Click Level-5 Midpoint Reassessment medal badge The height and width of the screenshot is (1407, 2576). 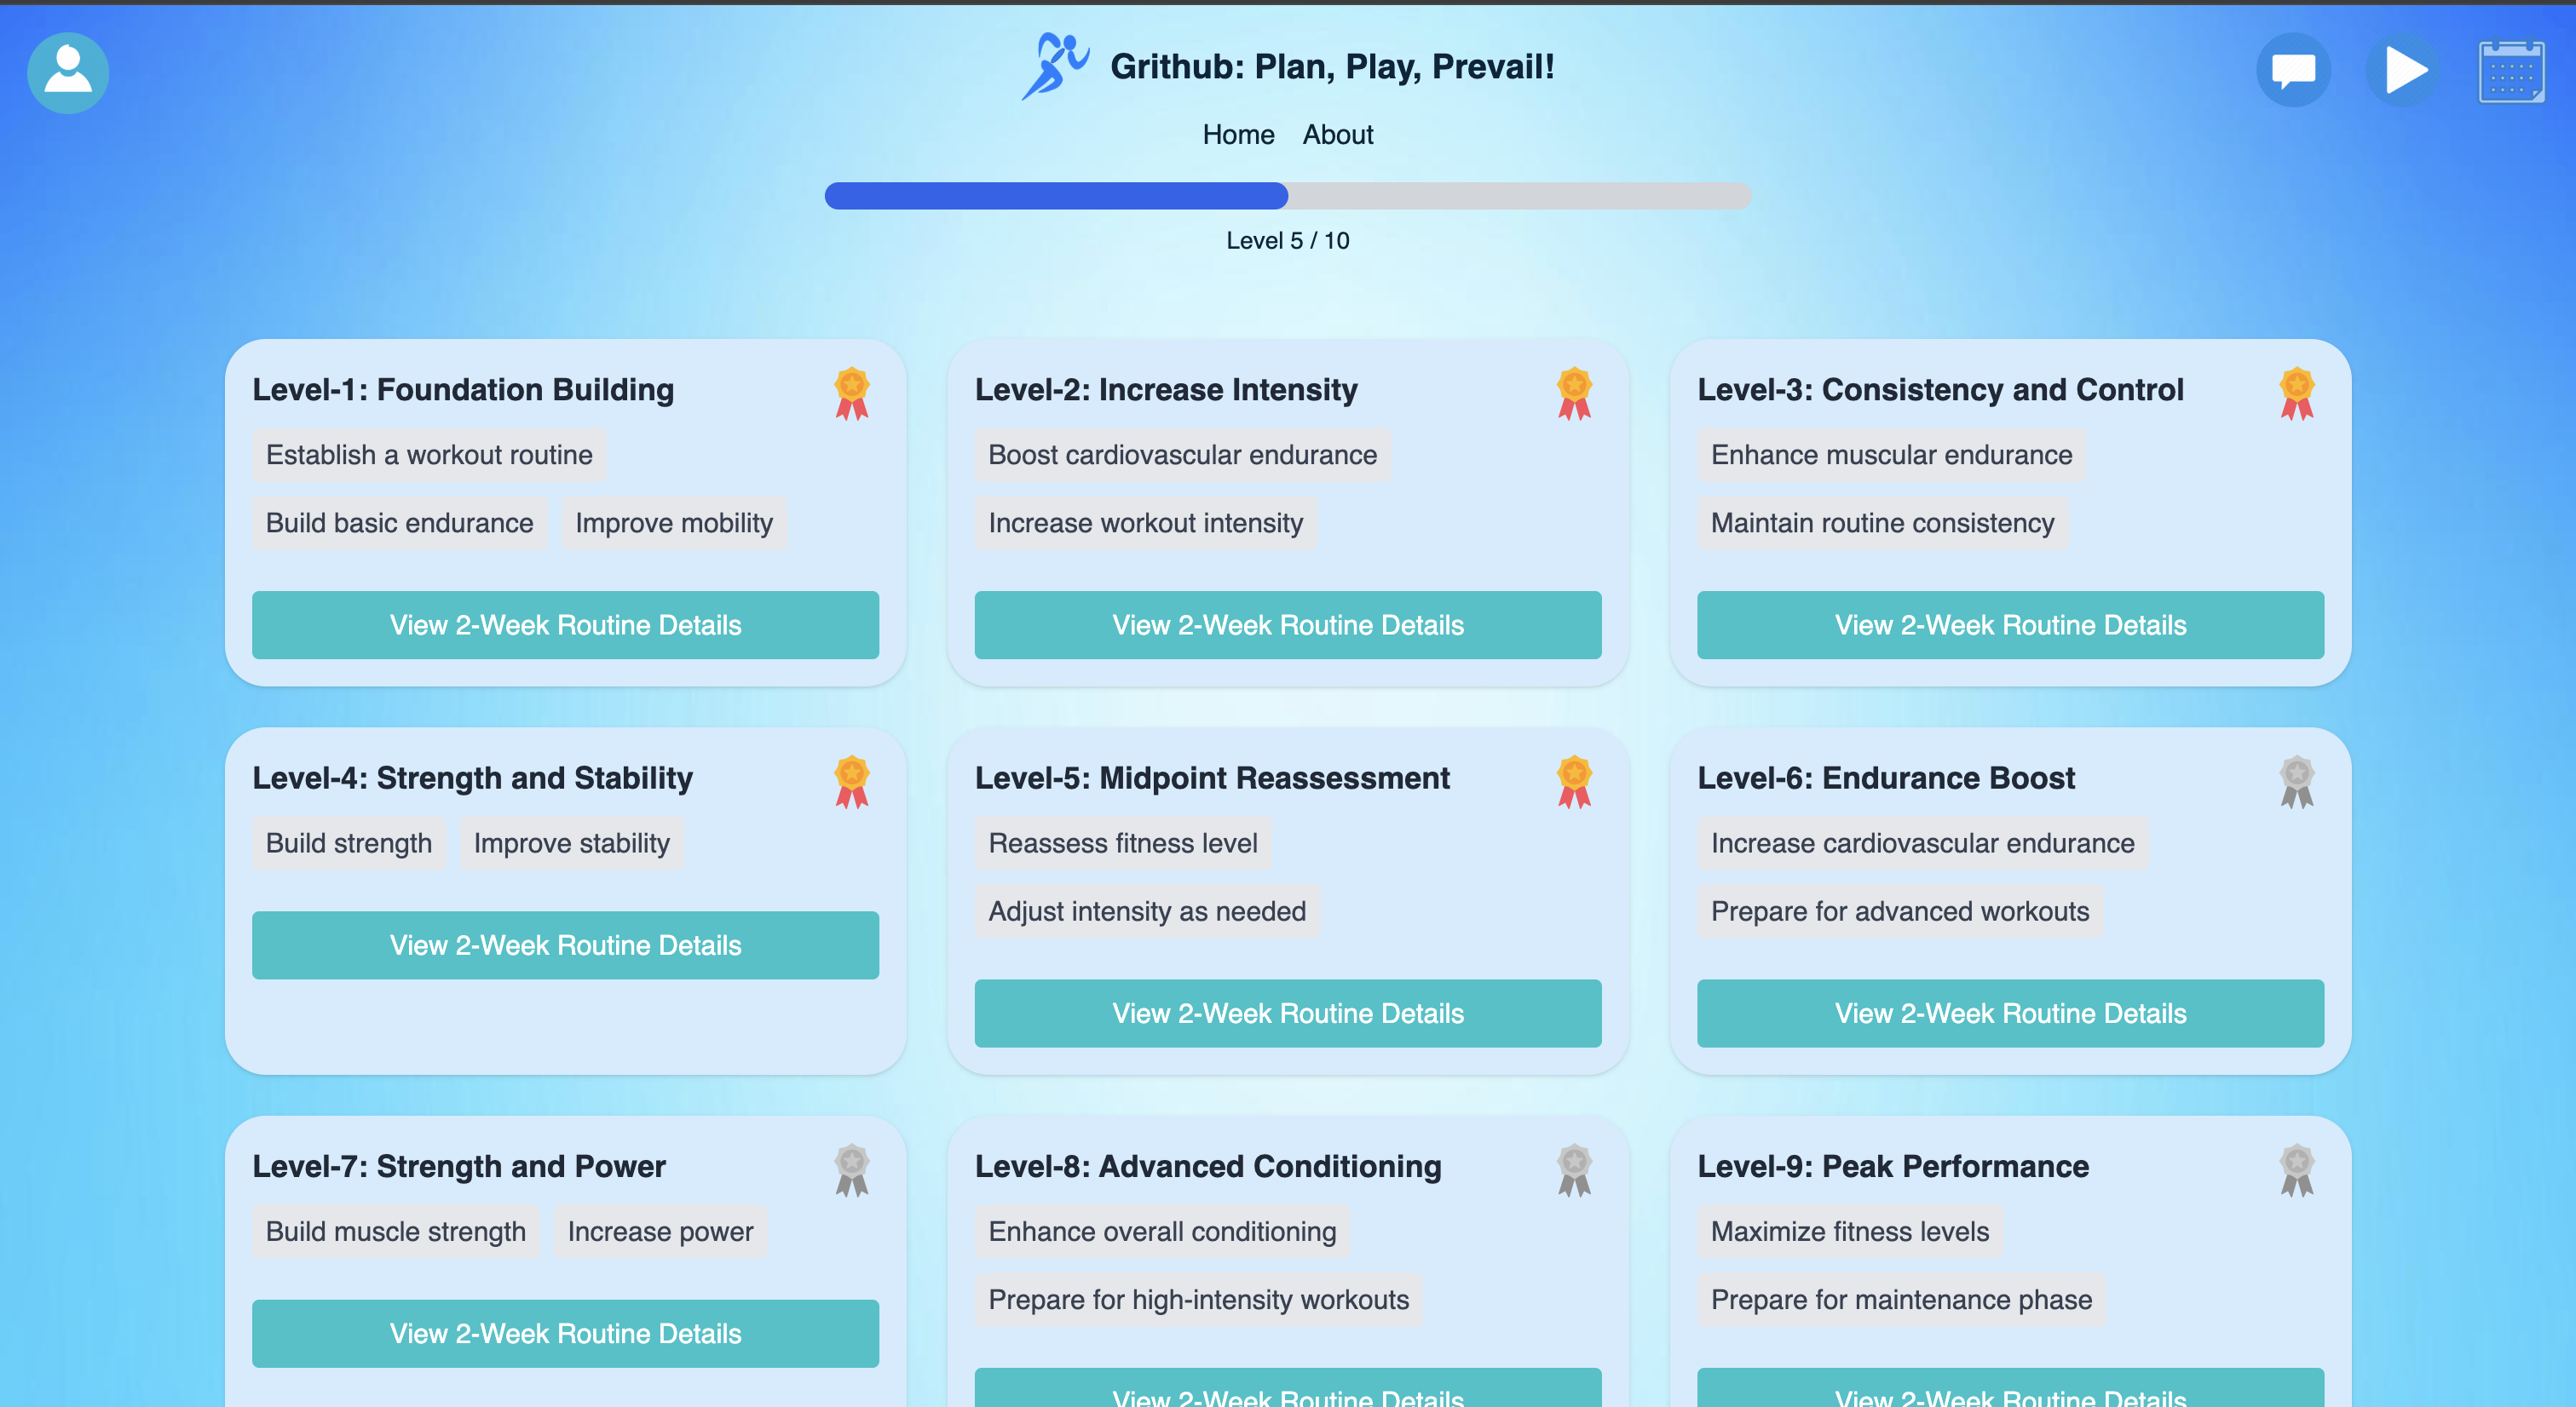tap(1573, 782)
